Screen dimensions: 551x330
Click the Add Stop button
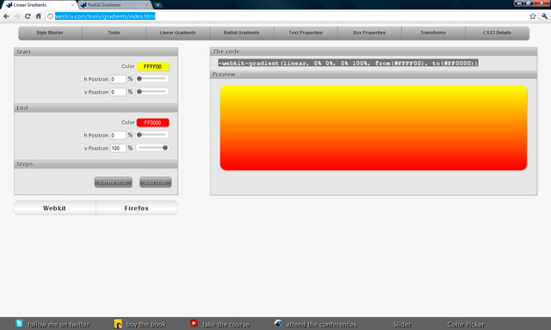155,182
